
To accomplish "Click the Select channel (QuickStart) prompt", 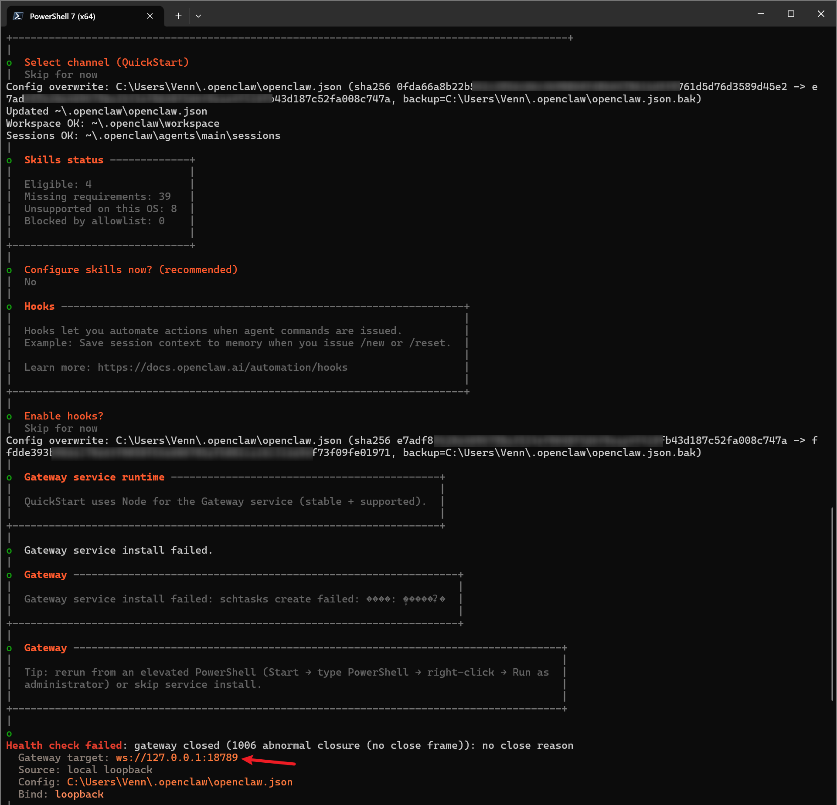I will click(106, 62).
